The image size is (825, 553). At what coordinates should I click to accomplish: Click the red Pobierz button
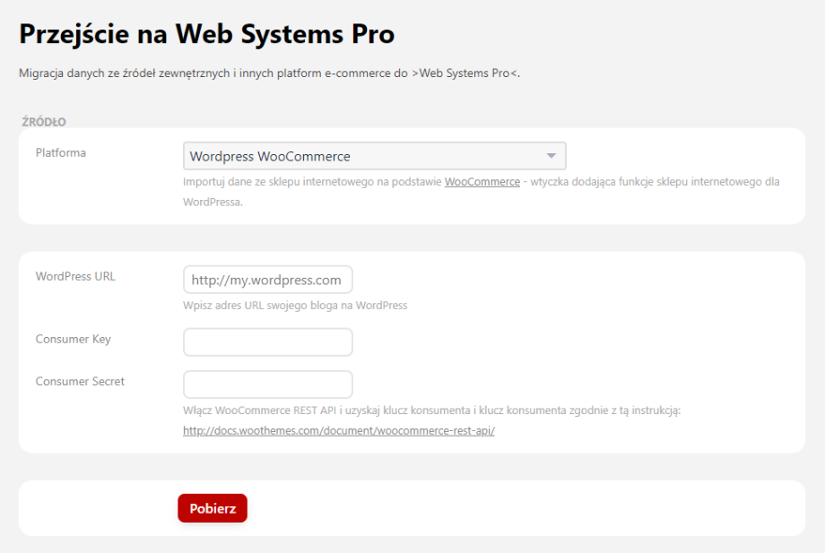213,508
